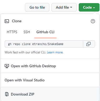100x101 pixels.
Task: Select the GitHub CLI tab
Action: [x=45, y=32]
